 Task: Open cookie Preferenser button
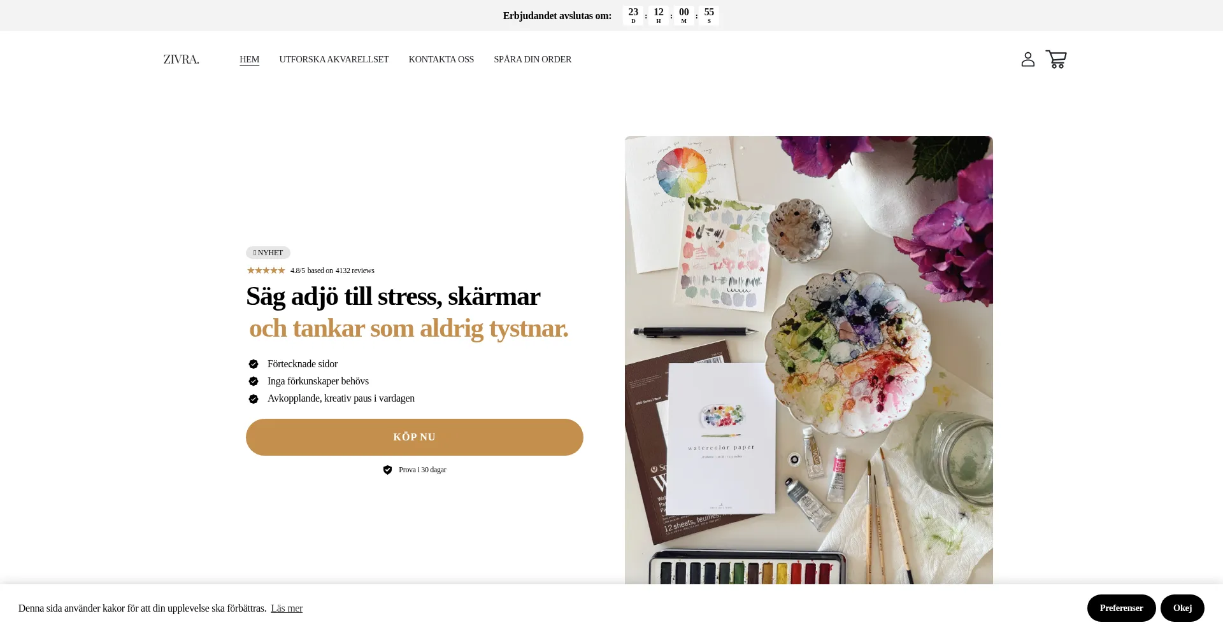(x=1121, y=608)
